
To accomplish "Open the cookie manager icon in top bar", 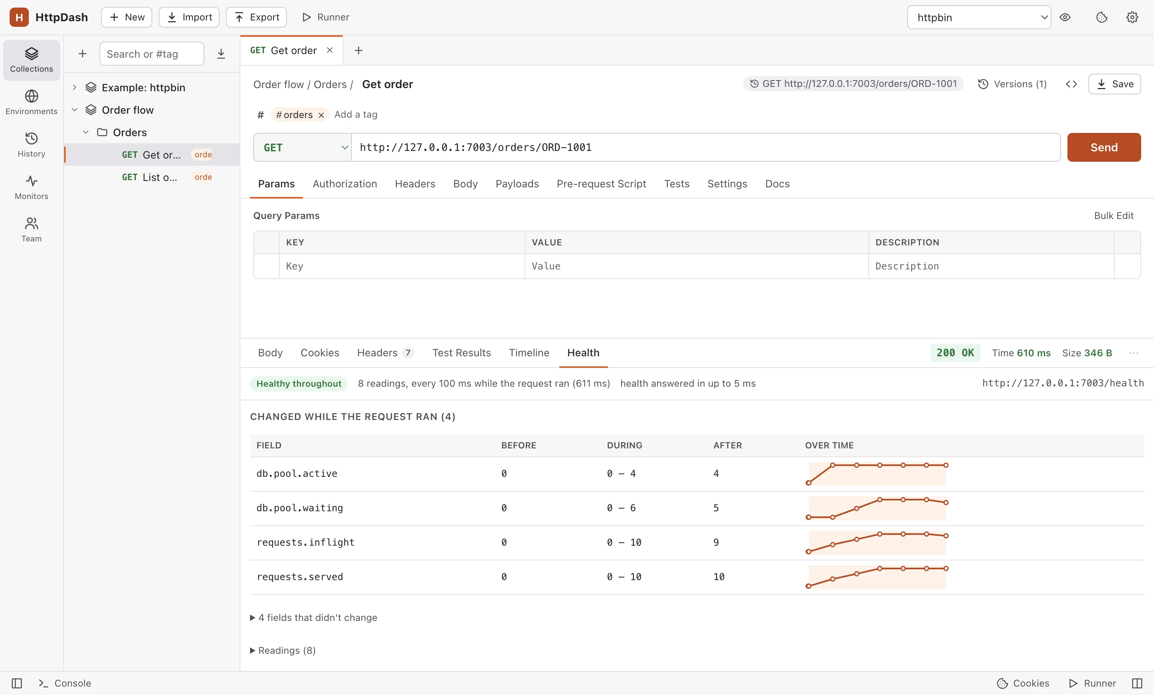I will pyautogui.click(x=1102, y=17).
